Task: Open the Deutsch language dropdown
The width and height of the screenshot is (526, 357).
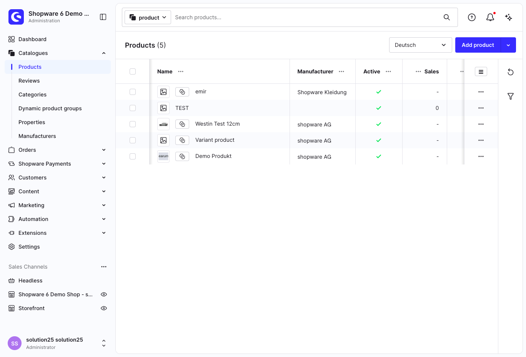Action: [420, 45]
